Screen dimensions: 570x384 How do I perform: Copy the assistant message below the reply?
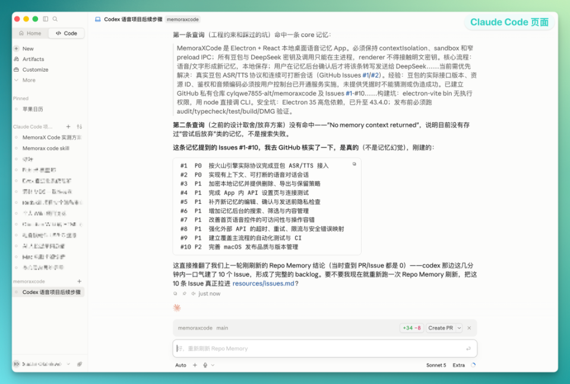pyautogui.click(x=175, y=293)
